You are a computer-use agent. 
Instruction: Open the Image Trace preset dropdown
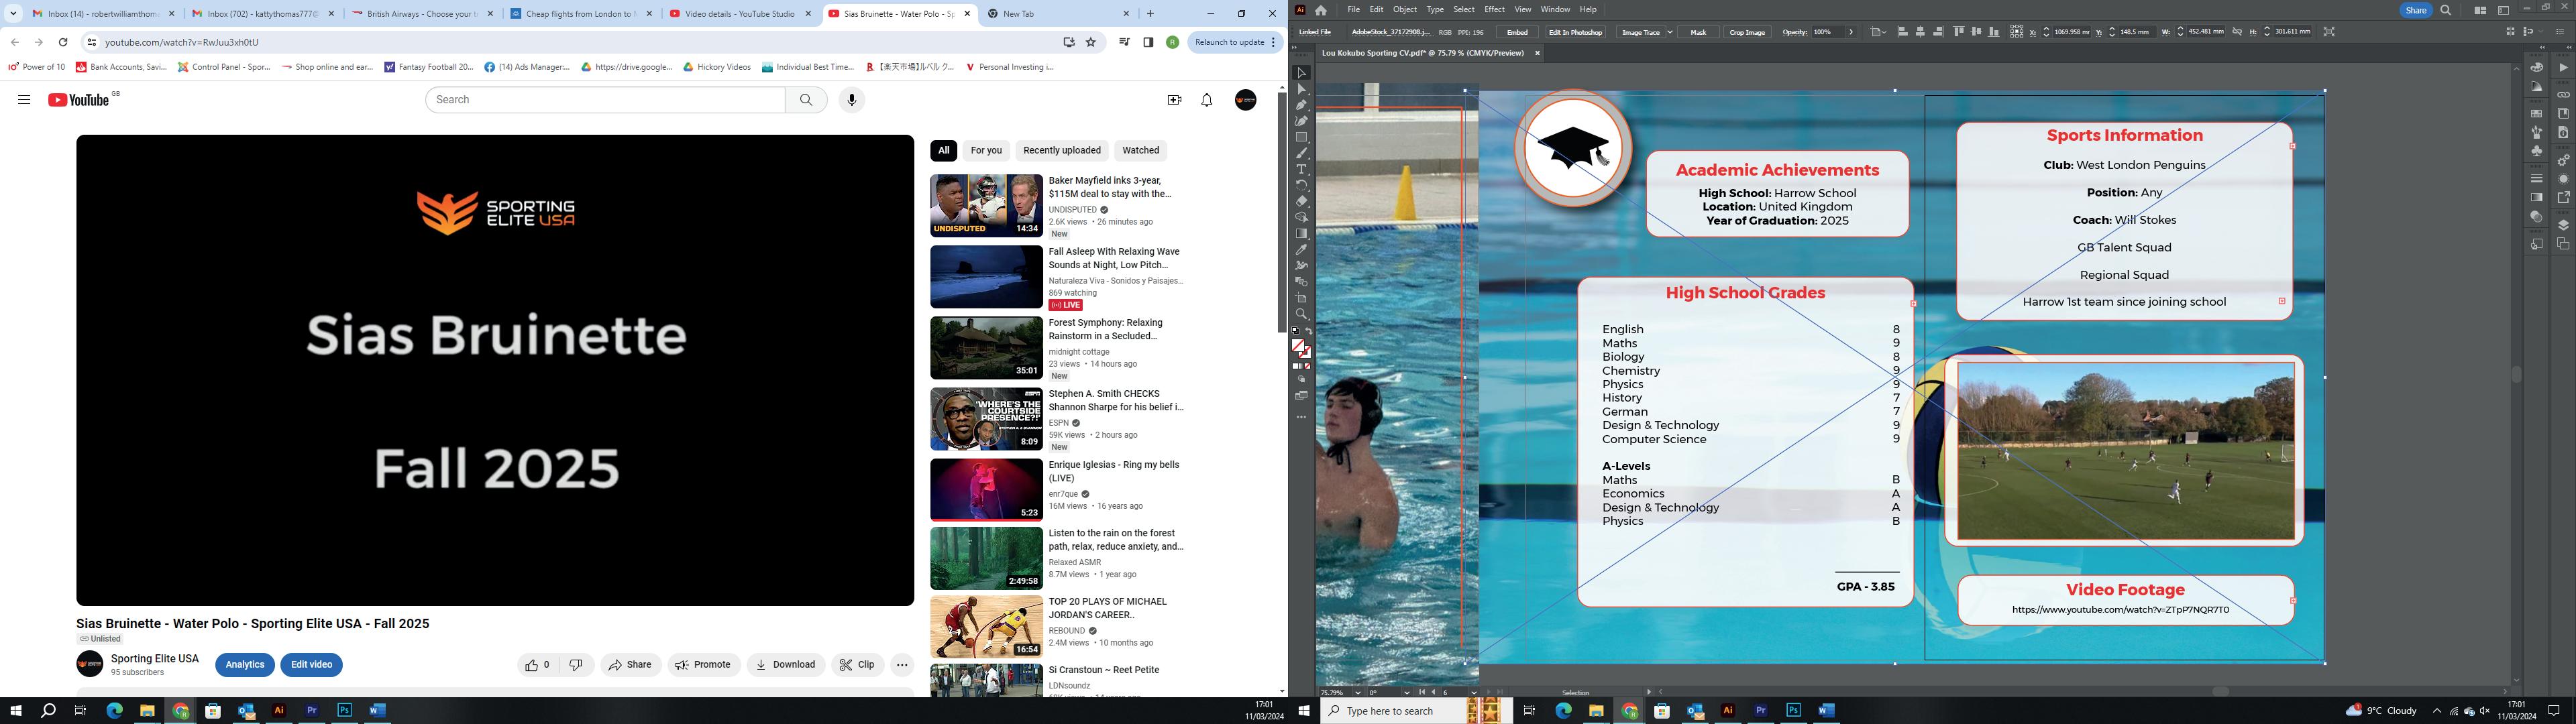point(1669,32)
